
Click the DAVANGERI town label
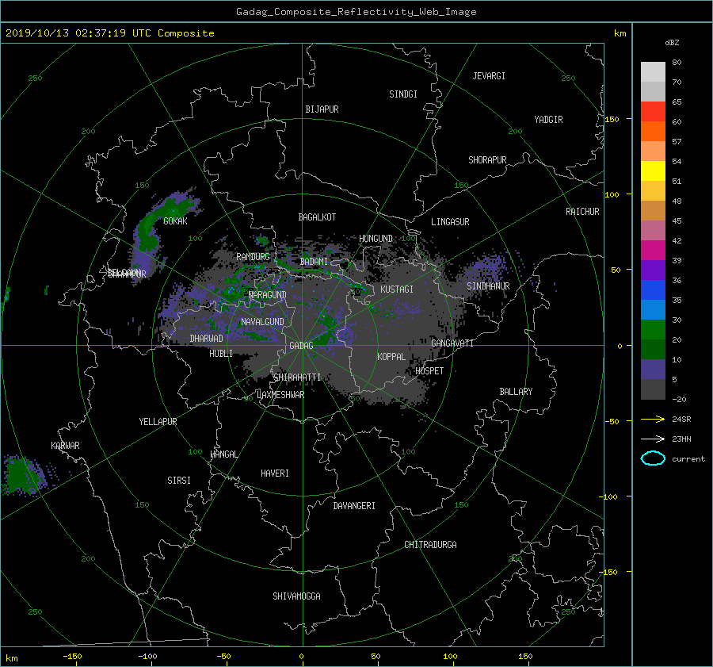coord(354,506)
